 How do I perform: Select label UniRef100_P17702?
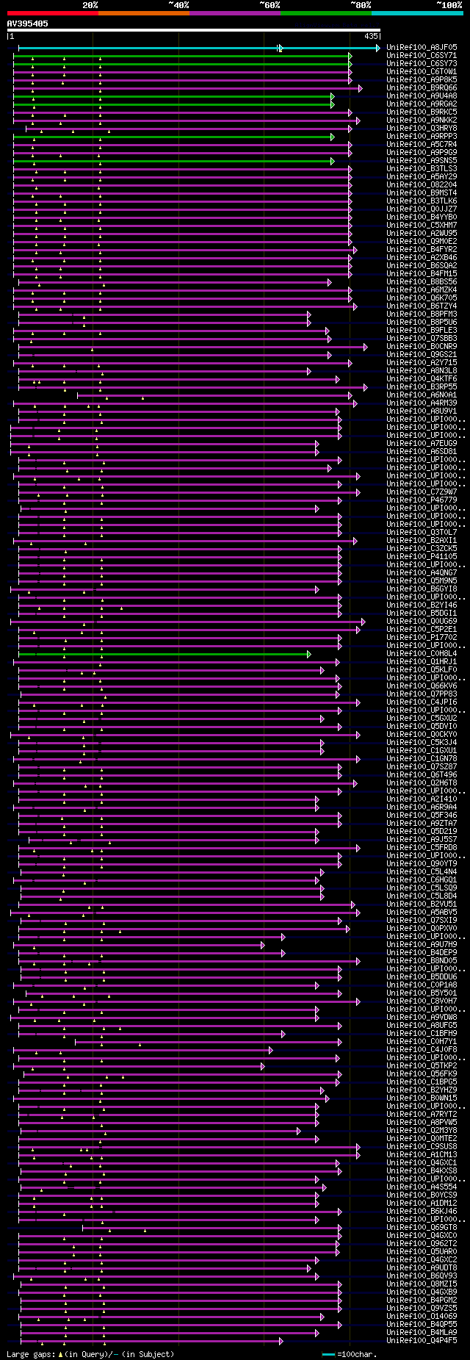(422, 637)
